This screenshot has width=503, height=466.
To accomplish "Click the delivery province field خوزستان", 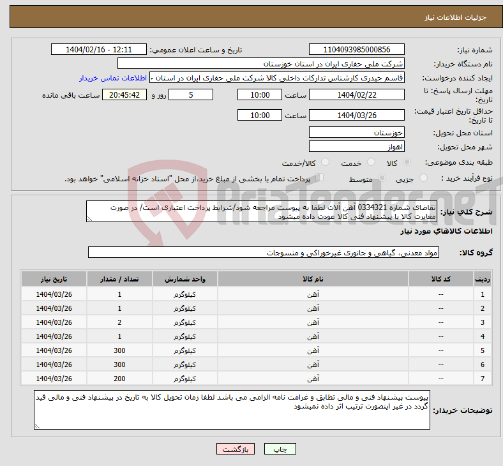I will 356,132.
